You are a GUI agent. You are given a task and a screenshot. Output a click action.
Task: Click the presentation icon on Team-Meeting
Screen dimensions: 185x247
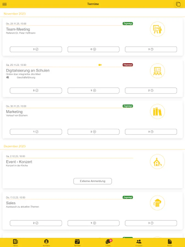[x=158, y=29]
